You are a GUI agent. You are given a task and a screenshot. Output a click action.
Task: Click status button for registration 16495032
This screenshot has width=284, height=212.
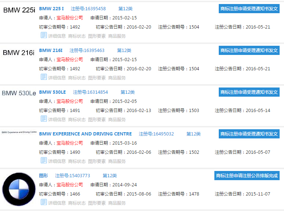(x=249, y=134)
